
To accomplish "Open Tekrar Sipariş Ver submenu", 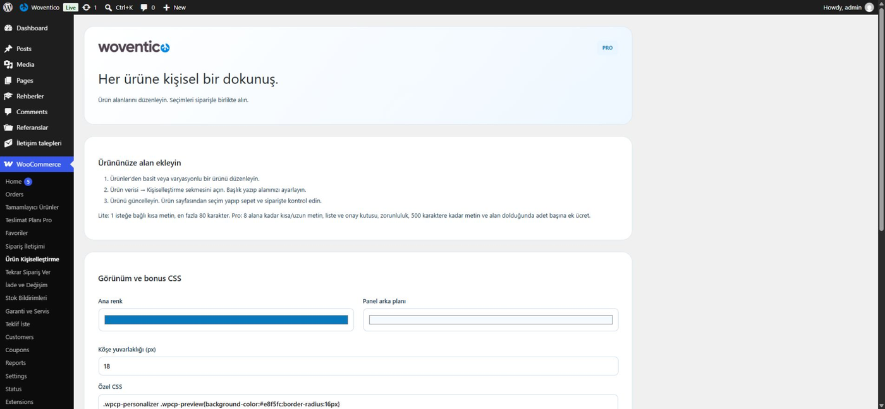I will tap(28, 272).
